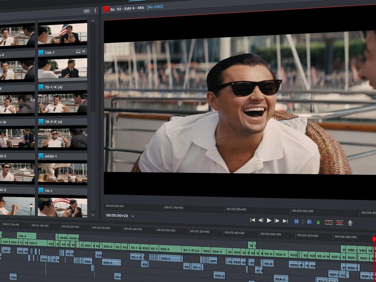Click the blue bookmark icon on clip 7A-1

[41, 191]
